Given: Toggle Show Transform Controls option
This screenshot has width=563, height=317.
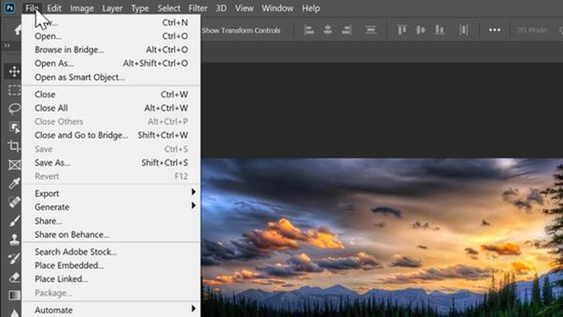Looking at the screenshot, I should pyautogui.click(x=241, y=30).
